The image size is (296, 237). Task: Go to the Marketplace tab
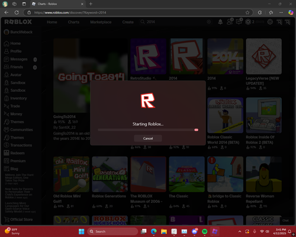pyautogui.click(x=101, y=22)
